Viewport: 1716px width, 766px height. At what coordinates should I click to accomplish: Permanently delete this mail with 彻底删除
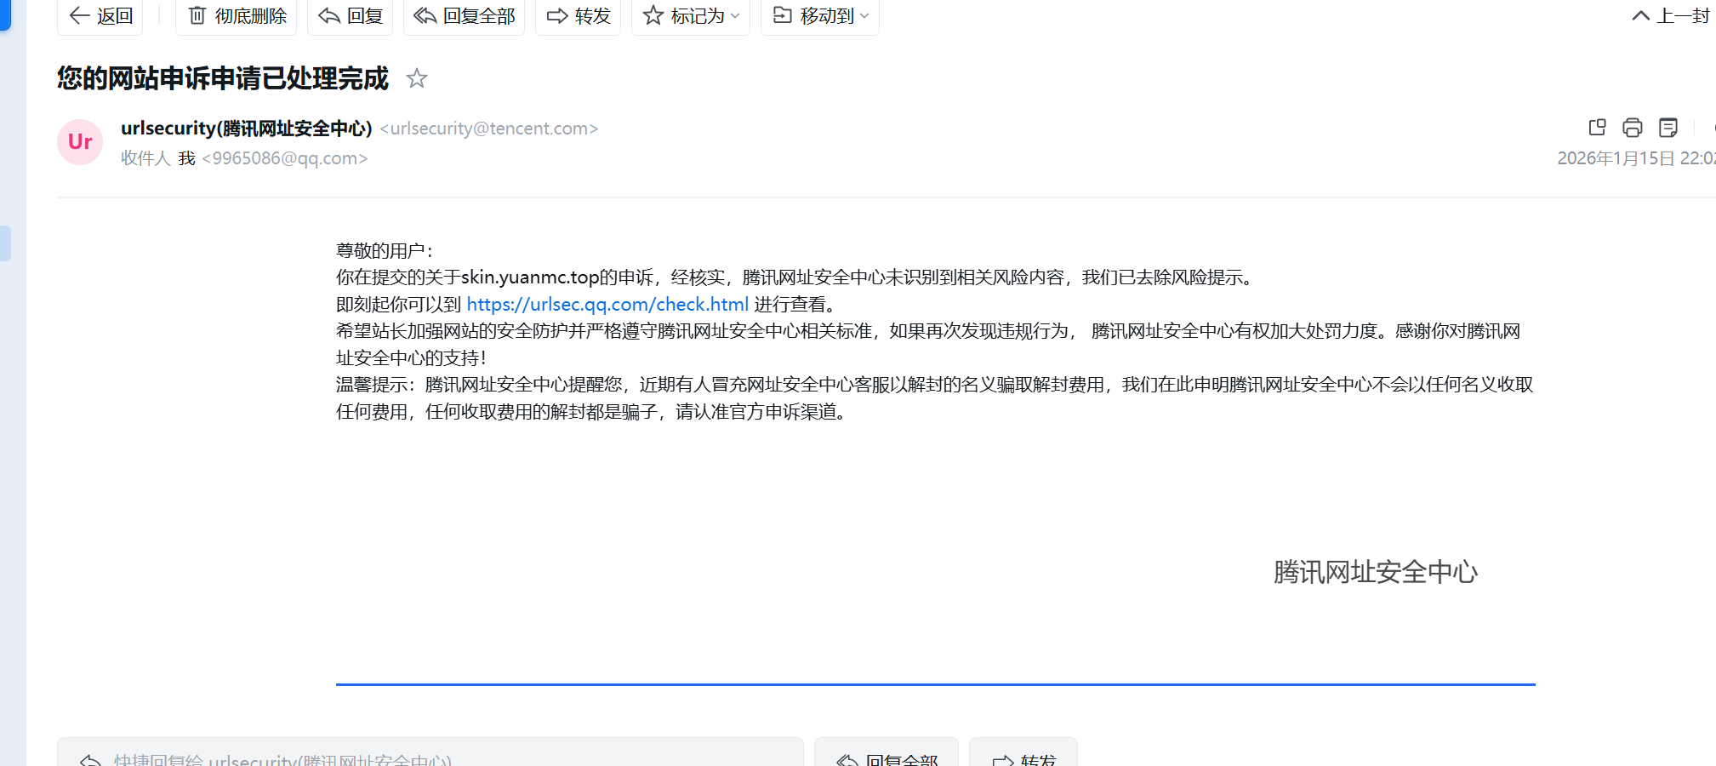[x=237, y=16]
